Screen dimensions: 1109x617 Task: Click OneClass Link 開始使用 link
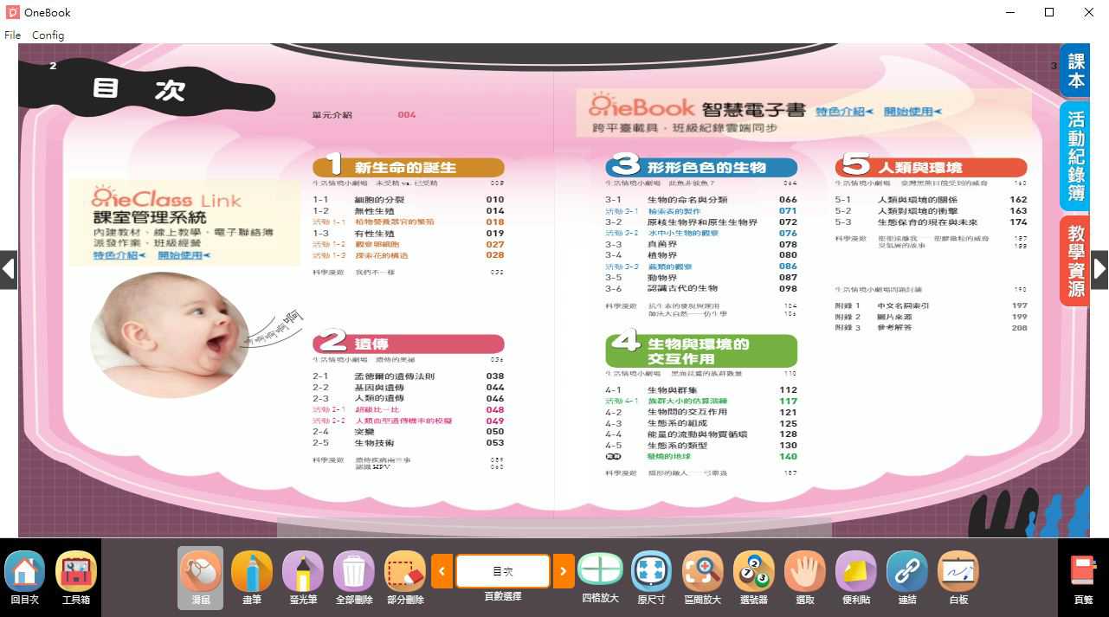coord(184,256)
